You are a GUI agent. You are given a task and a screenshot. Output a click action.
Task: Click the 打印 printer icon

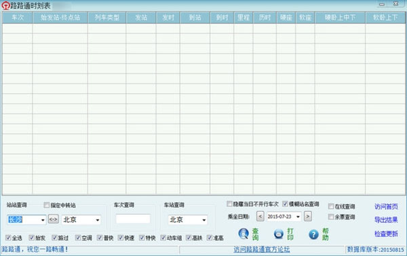[x=279, y=234]
